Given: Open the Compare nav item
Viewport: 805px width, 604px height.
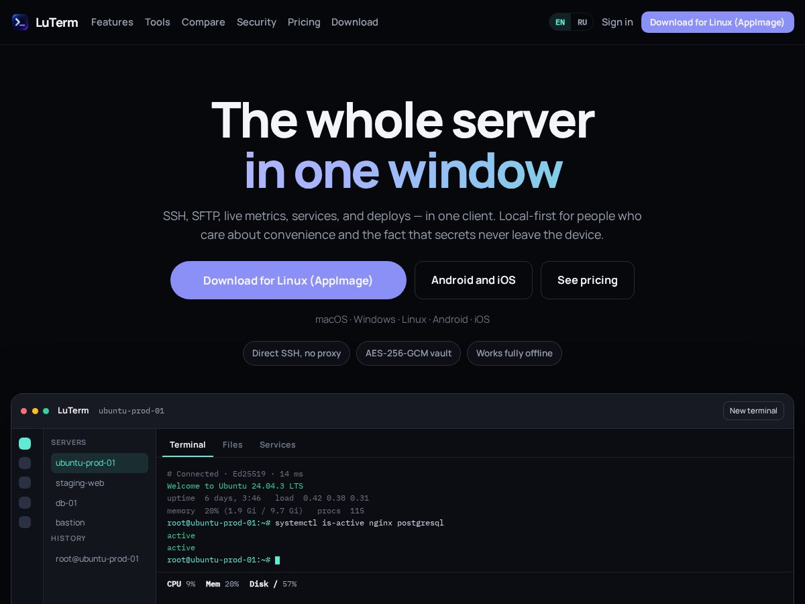Looking at the screenshot, I should [203, 22].
